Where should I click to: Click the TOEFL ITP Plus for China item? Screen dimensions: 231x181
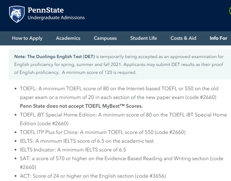[103, 132]
